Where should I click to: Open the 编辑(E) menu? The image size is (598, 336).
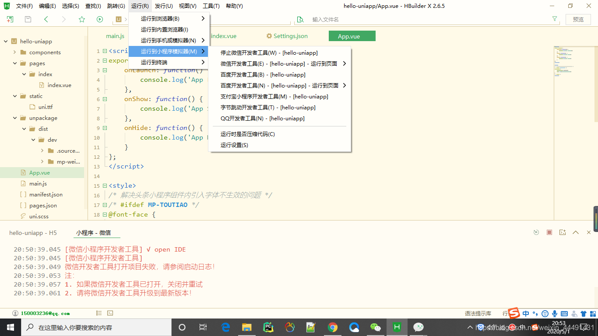pyautogui.click(x=47, y=6)
